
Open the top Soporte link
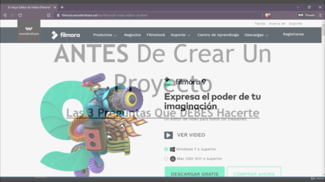pyautogui.click(x=296, y=24)
